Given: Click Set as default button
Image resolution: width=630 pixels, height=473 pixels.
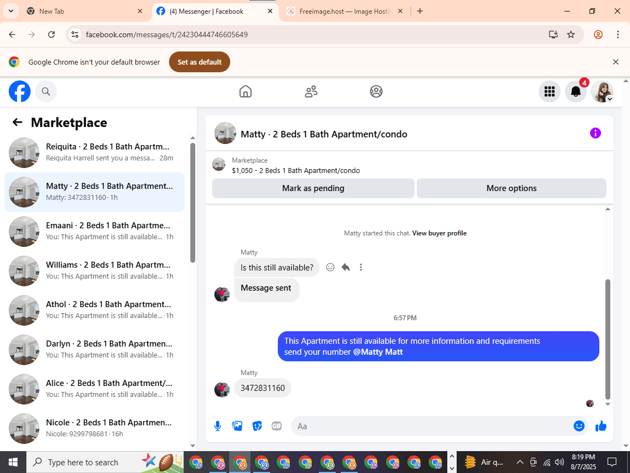Looking at the screenshot, I should click(x=200, y=62).
